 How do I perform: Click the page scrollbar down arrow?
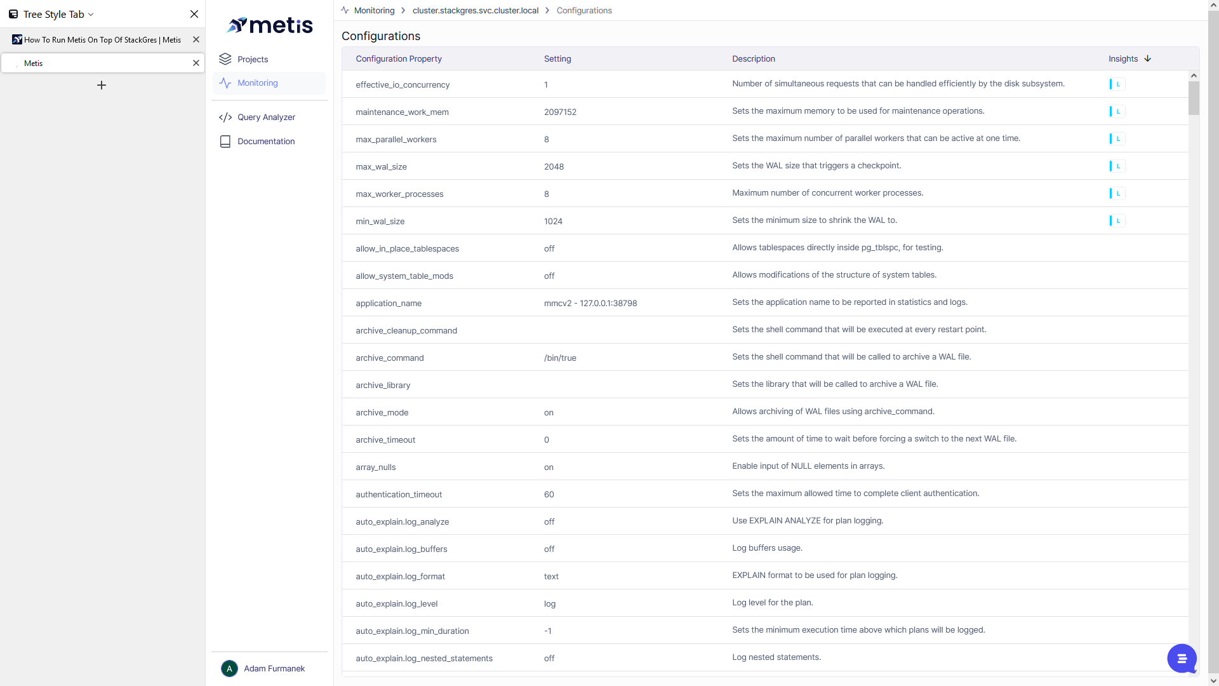tap(1213, 681)
